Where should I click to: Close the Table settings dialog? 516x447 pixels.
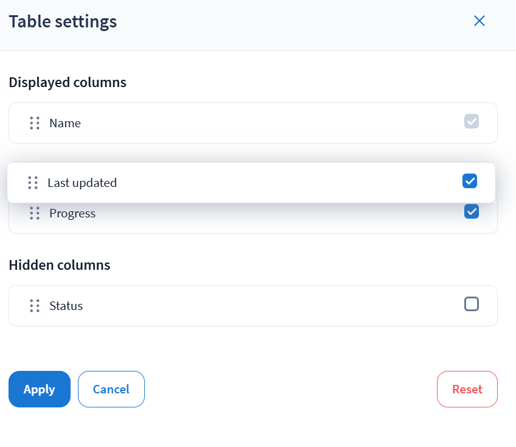click(x=479, y=21)
